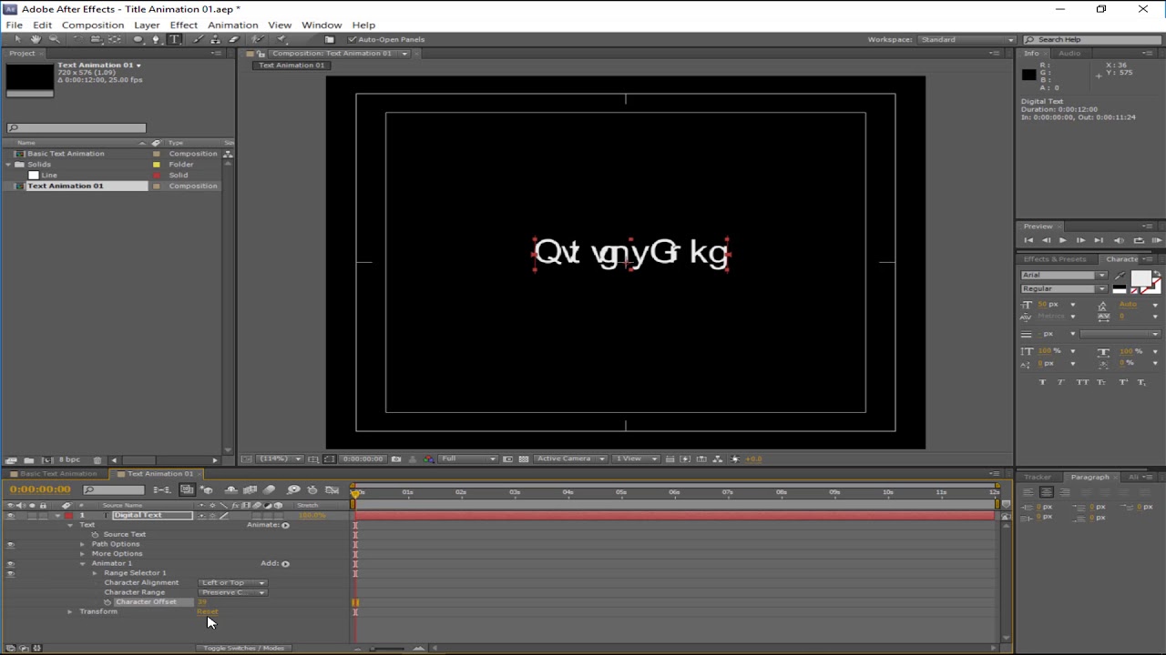
Task: Open Character Alignment dropdown
Action: point(232,583)
